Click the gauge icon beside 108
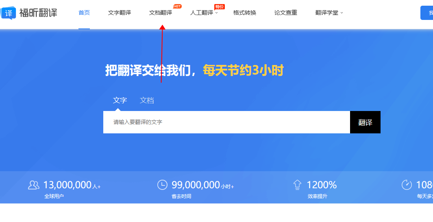 tap(407, 185)
